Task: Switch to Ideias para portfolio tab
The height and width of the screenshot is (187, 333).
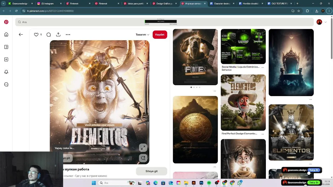Action: click(136, 4)
